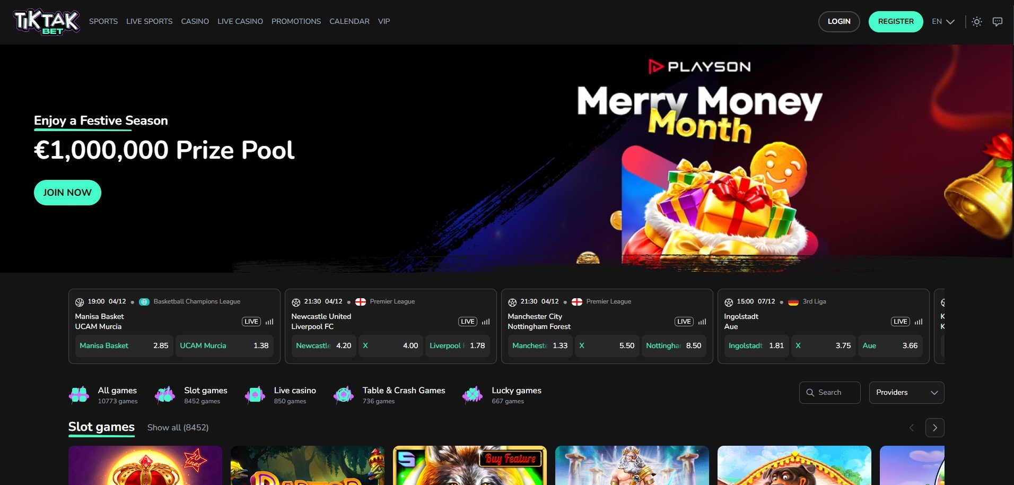Screen dimensions: 1014x485
Task: Open All games category icon
Action: [x=79, y=395]
